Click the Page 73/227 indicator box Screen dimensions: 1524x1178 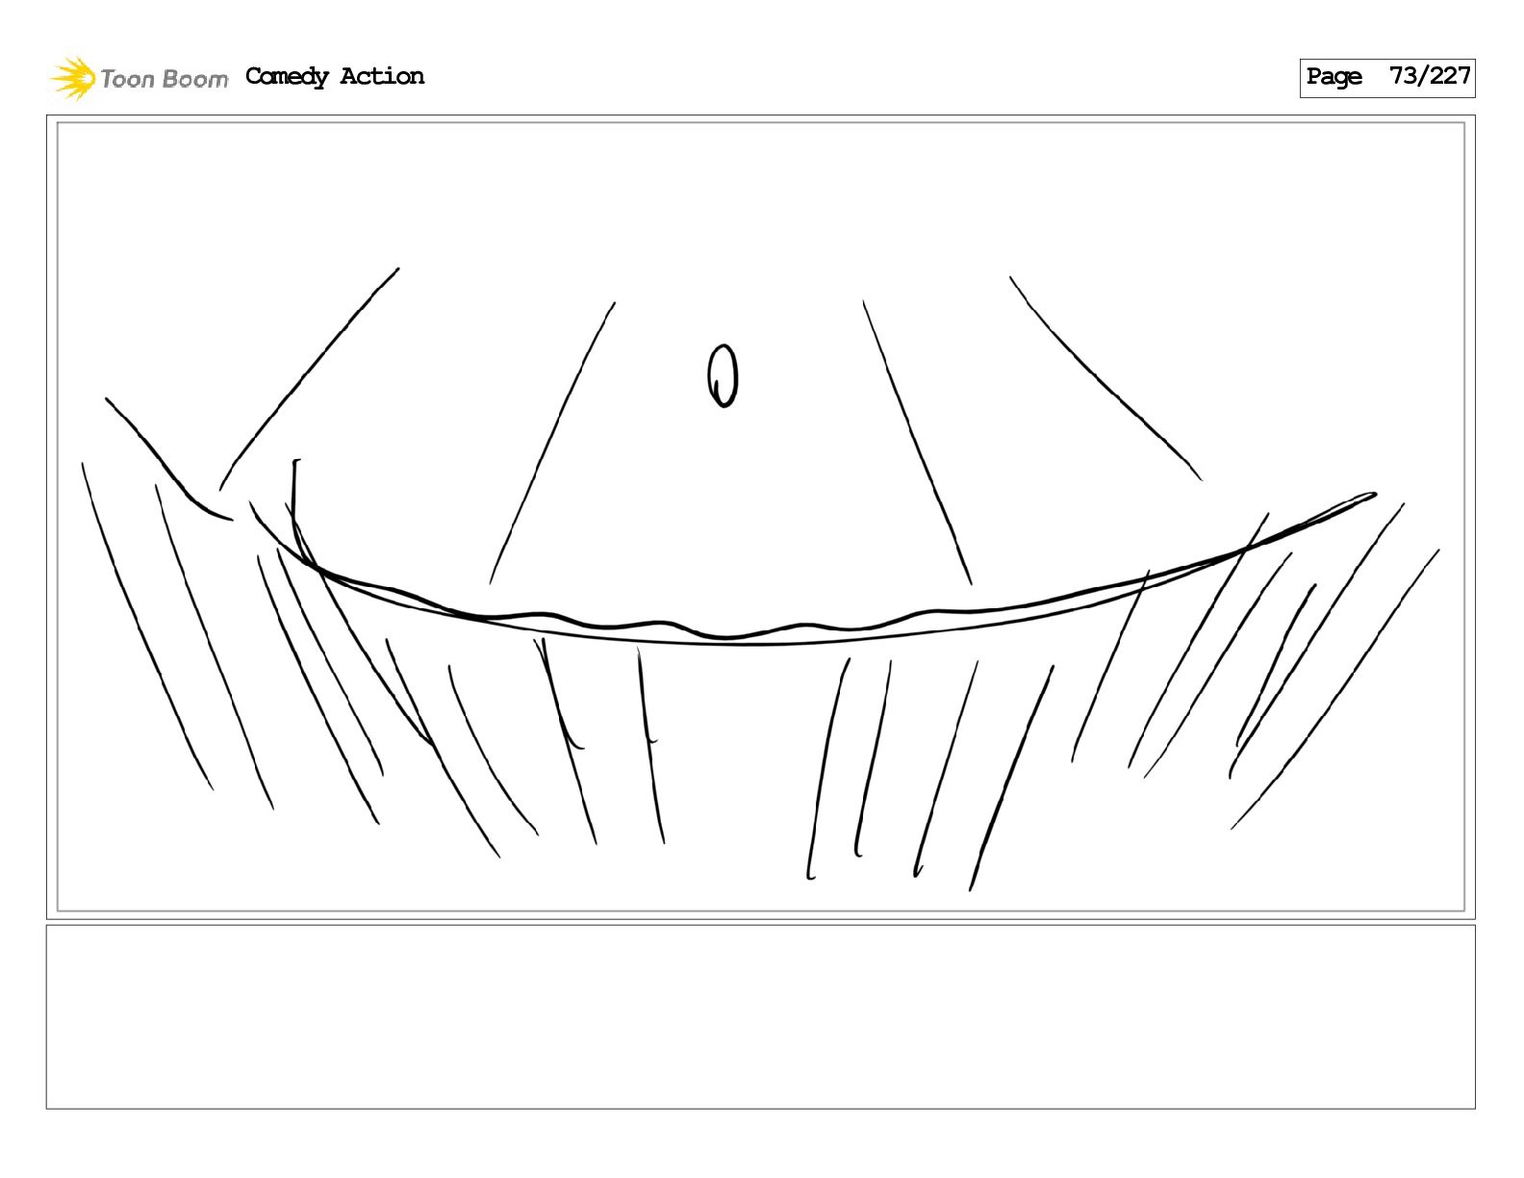(1386, 78)
